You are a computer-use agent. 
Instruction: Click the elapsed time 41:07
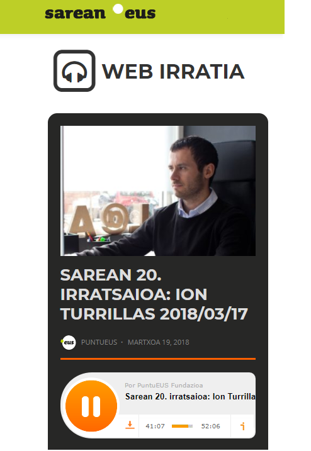pyautogui.click(x=155, y=426)
